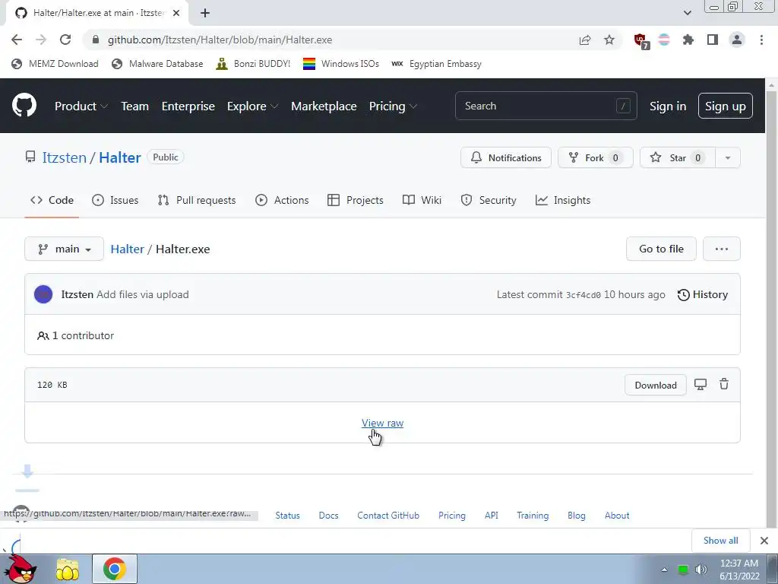Open the Enterprise nav link
This screenshot has height=584, width=778.
tap(188, 106)
